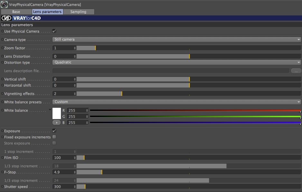302x192 pixels.
Task: Click the Film ISO value field
Action: click(x=63, y=158)
